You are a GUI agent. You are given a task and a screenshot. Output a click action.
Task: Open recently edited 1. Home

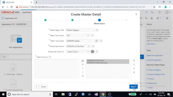(x=150, y=88)
